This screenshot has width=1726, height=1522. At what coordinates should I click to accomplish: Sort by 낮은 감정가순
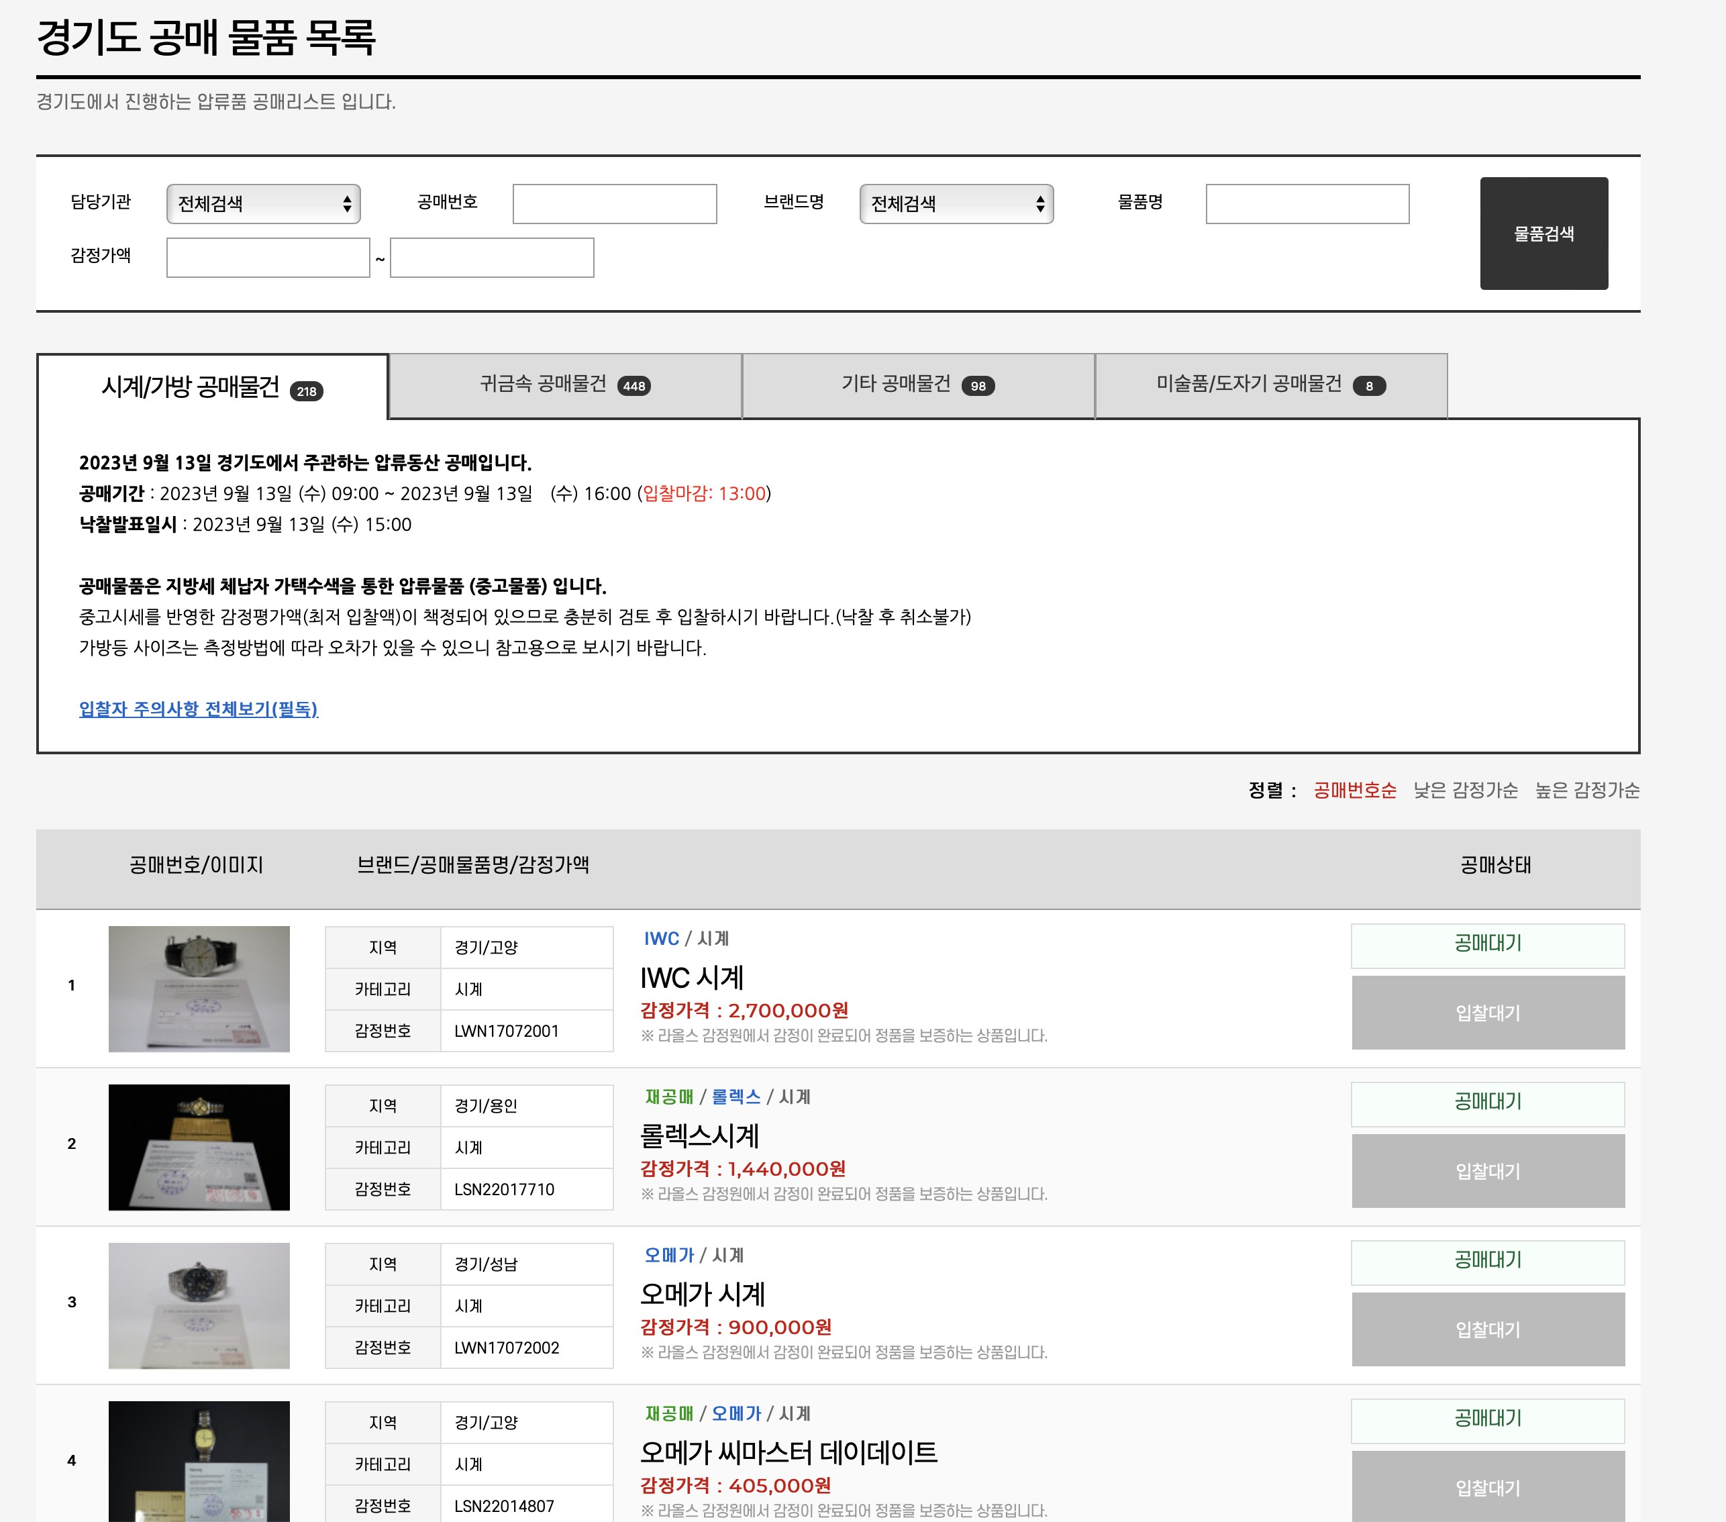(1465, 790)
